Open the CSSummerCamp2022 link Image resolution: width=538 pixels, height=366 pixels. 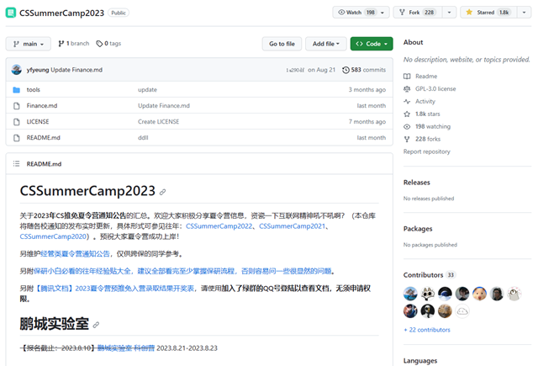tap(219, 226)
